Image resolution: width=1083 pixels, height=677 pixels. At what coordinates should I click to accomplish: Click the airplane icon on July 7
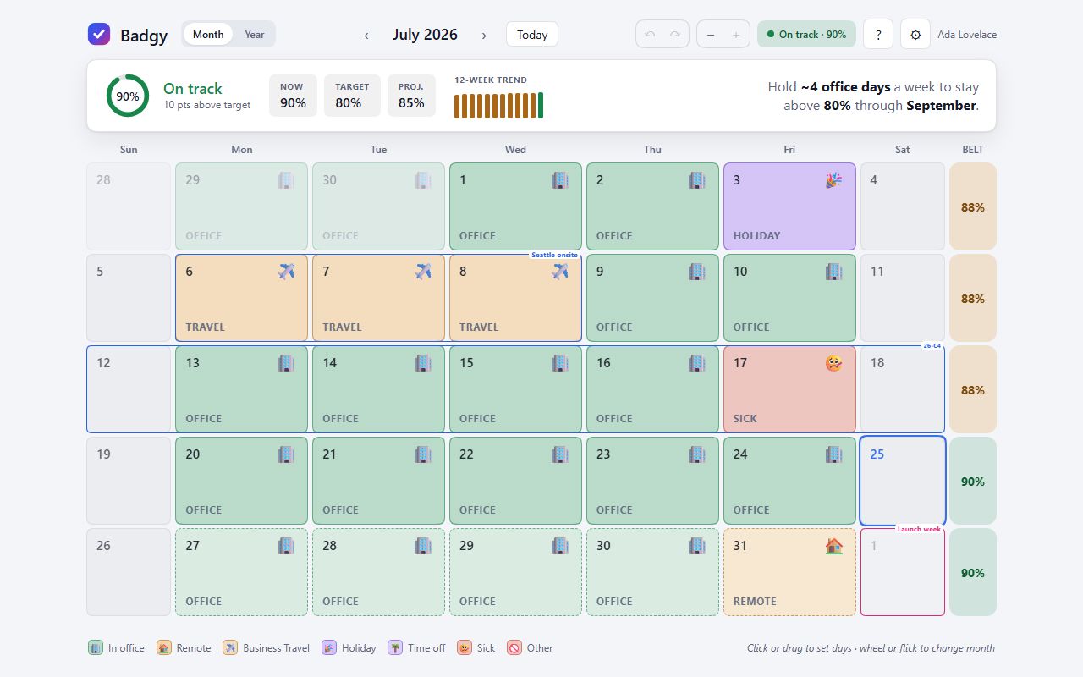[x=423, y=272]
